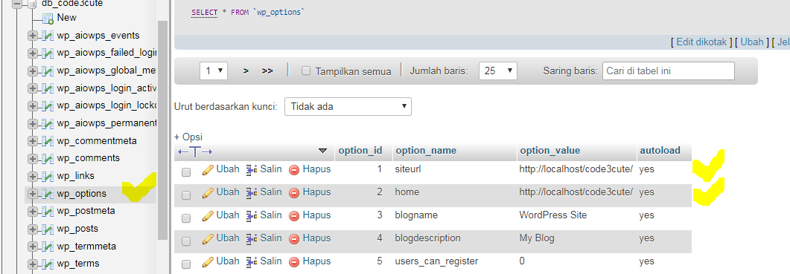Enable the Tampilkan semua checkbox
790x274 pixels.
tap(306, 71)
